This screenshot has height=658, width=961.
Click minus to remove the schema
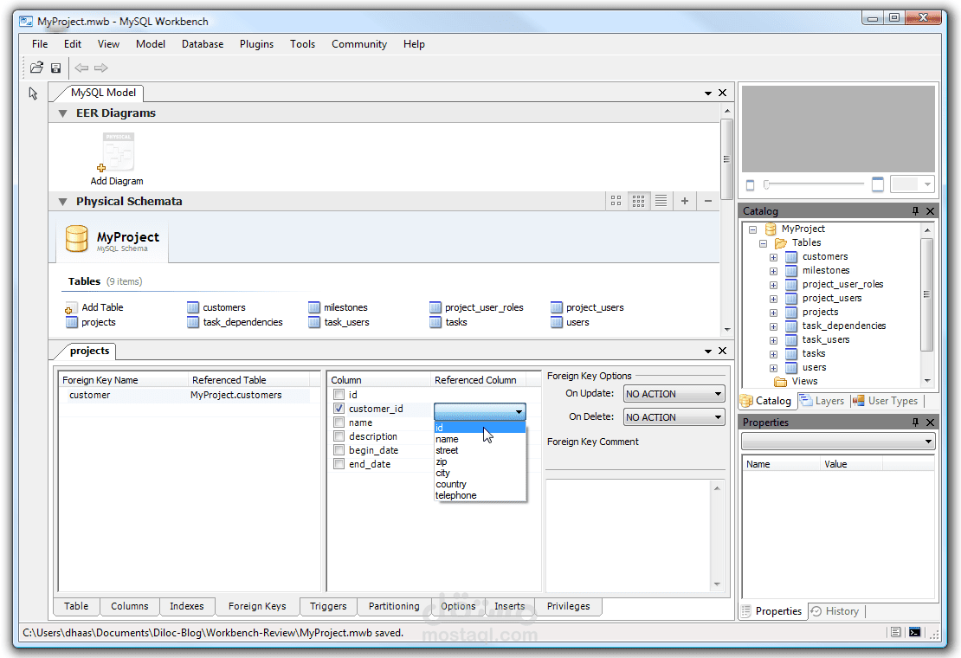708,200
